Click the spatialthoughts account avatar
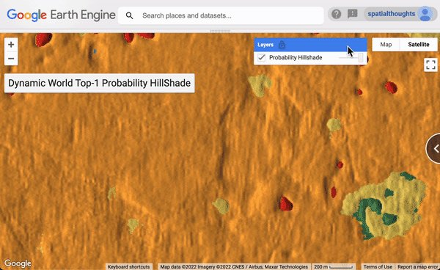 [x=425, y=14]
